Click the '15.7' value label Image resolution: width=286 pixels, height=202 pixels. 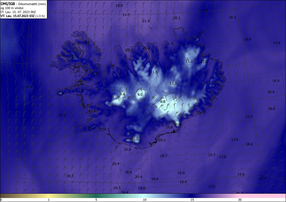(263, 179)
